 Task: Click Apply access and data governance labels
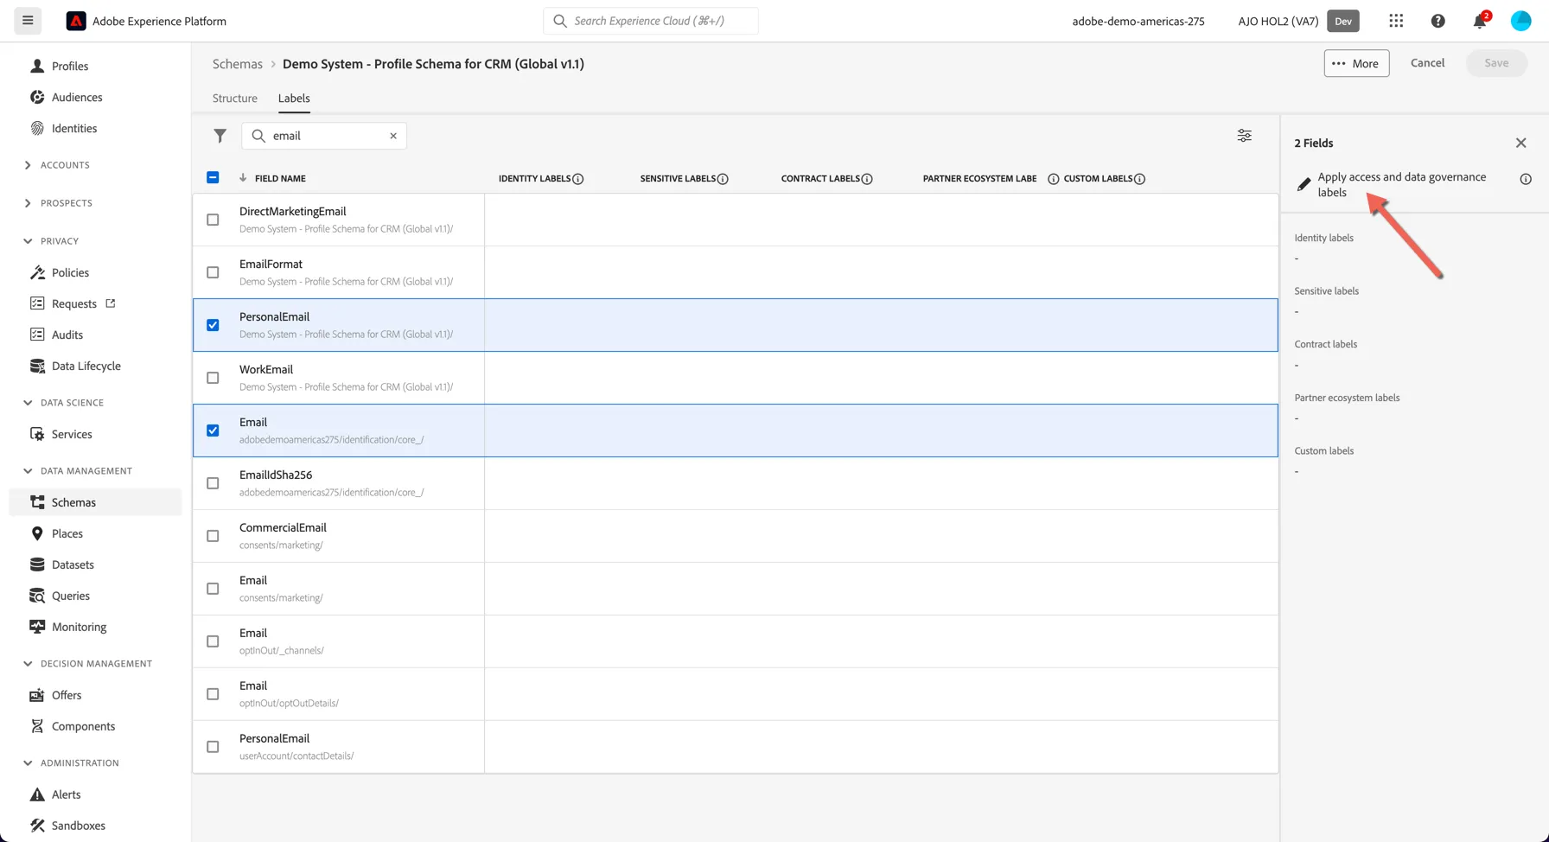[1401, 184]
